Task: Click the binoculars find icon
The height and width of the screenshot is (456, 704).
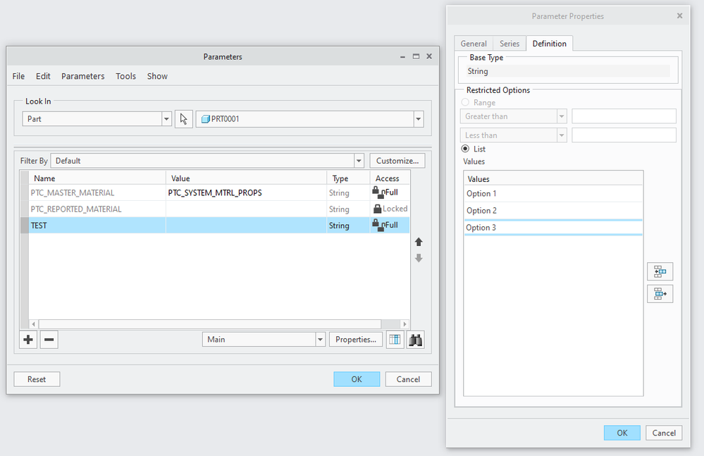Action: [x=416, y=340]
